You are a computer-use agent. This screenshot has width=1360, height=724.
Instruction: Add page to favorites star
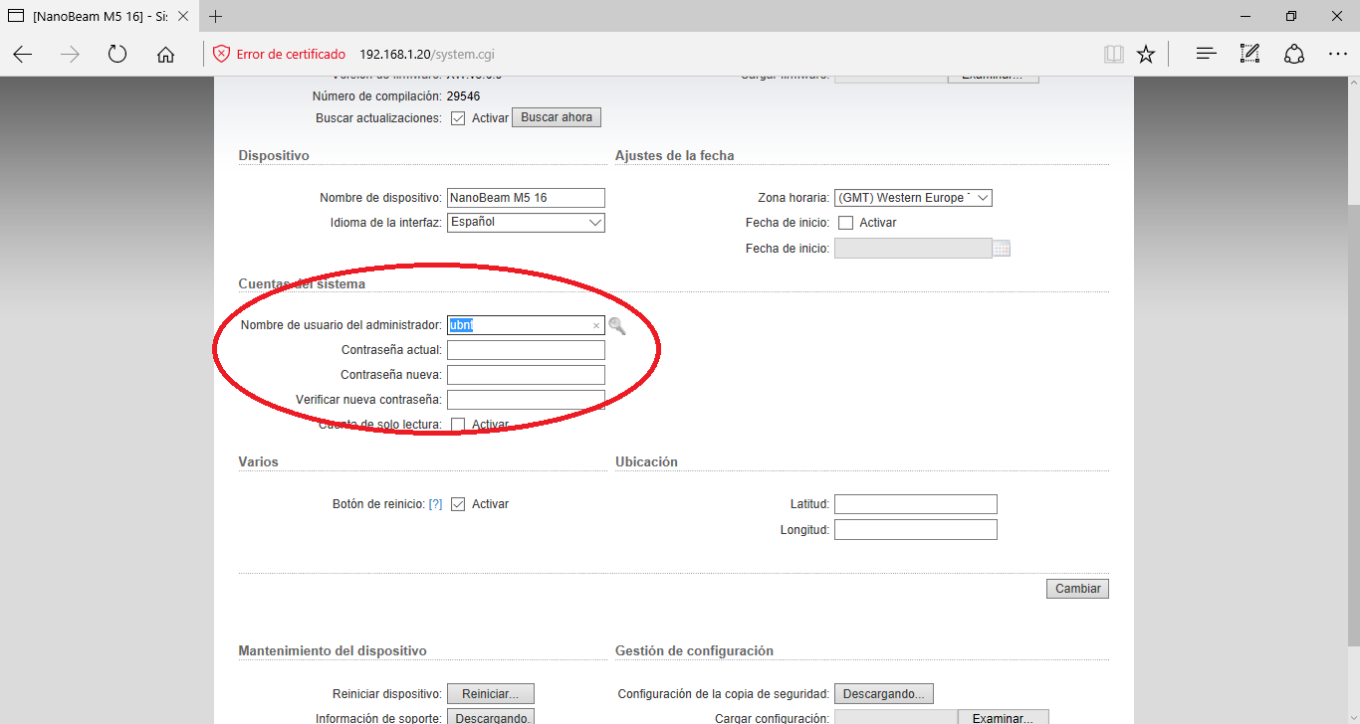click(x=1146, y=54)
